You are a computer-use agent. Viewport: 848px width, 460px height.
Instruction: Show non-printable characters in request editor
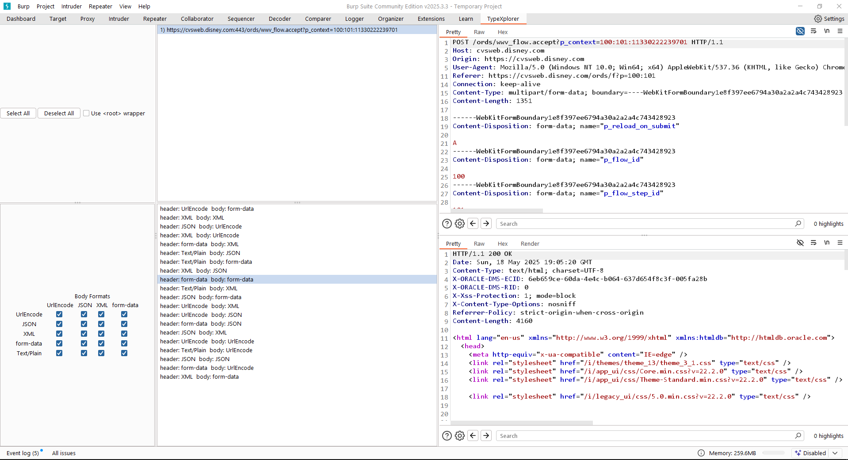coord(827,31)
